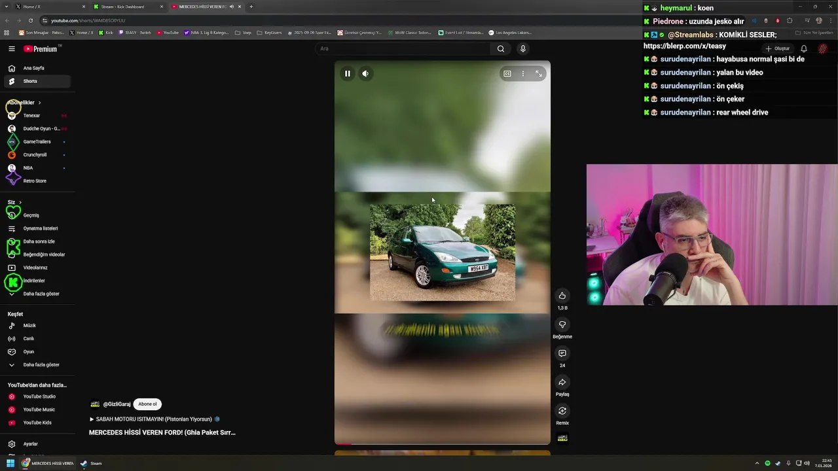Open the tab search dropdown arrow

(x=7, y=7)
